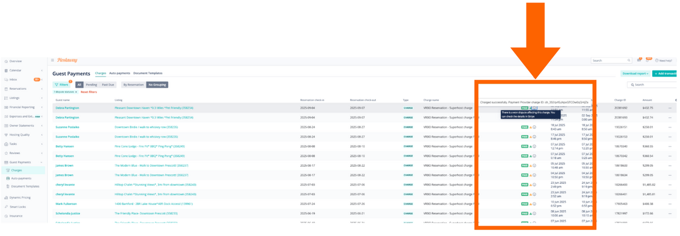Click the hamburger menu icon beside Hostaway logo
This screenshot has height=236, width=680.
click(53, 60)
